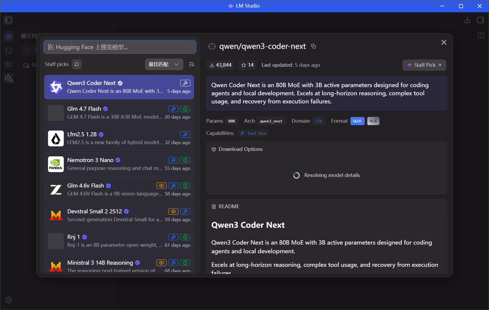The image size is (489, 310).
Task: Open the Developer terminal section icon
Action: coord(9,50)
